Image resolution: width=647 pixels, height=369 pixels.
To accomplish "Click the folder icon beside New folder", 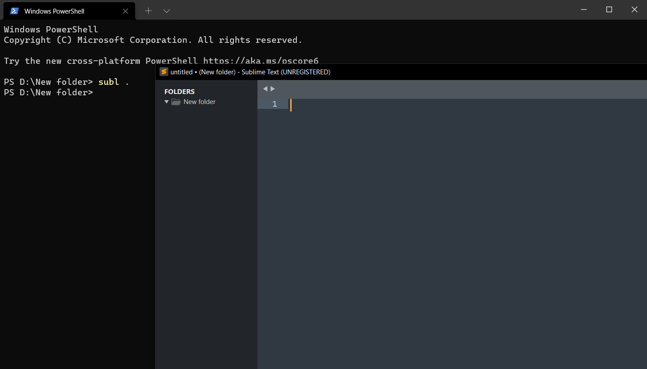I will coord(176,101).
